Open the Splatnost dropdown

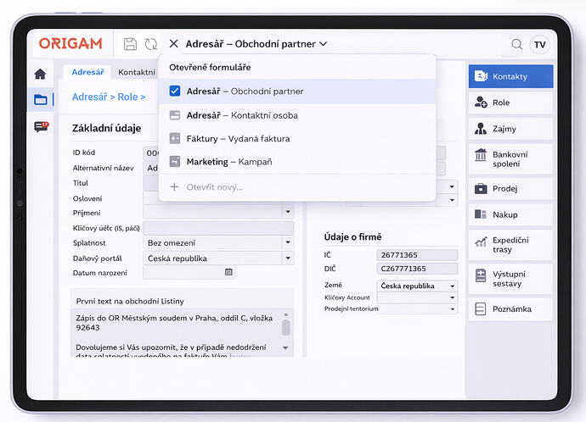click(288, 242)
